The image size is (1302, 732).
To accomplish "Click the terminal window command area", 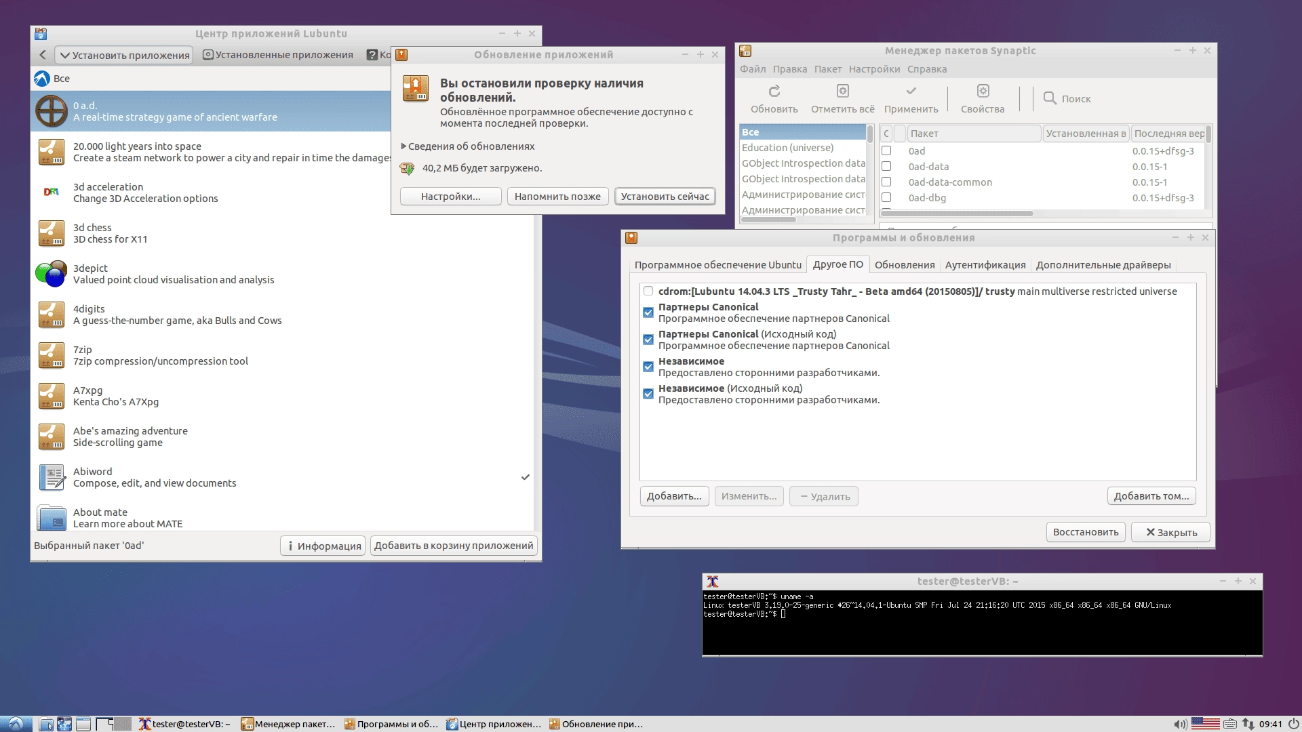I will click(x=982, y=623).
